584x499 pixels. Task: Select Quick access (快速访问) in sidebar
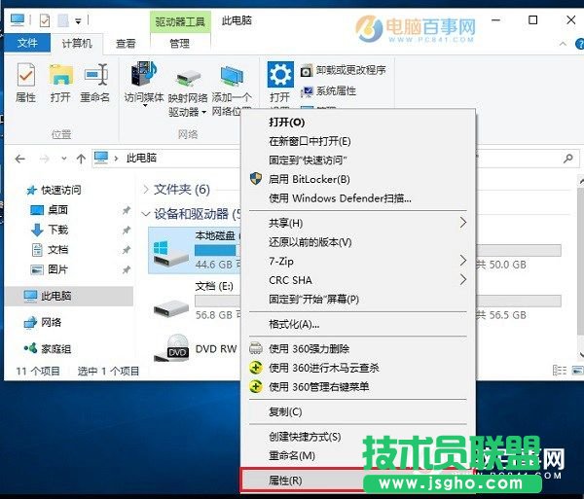[54, 190]
